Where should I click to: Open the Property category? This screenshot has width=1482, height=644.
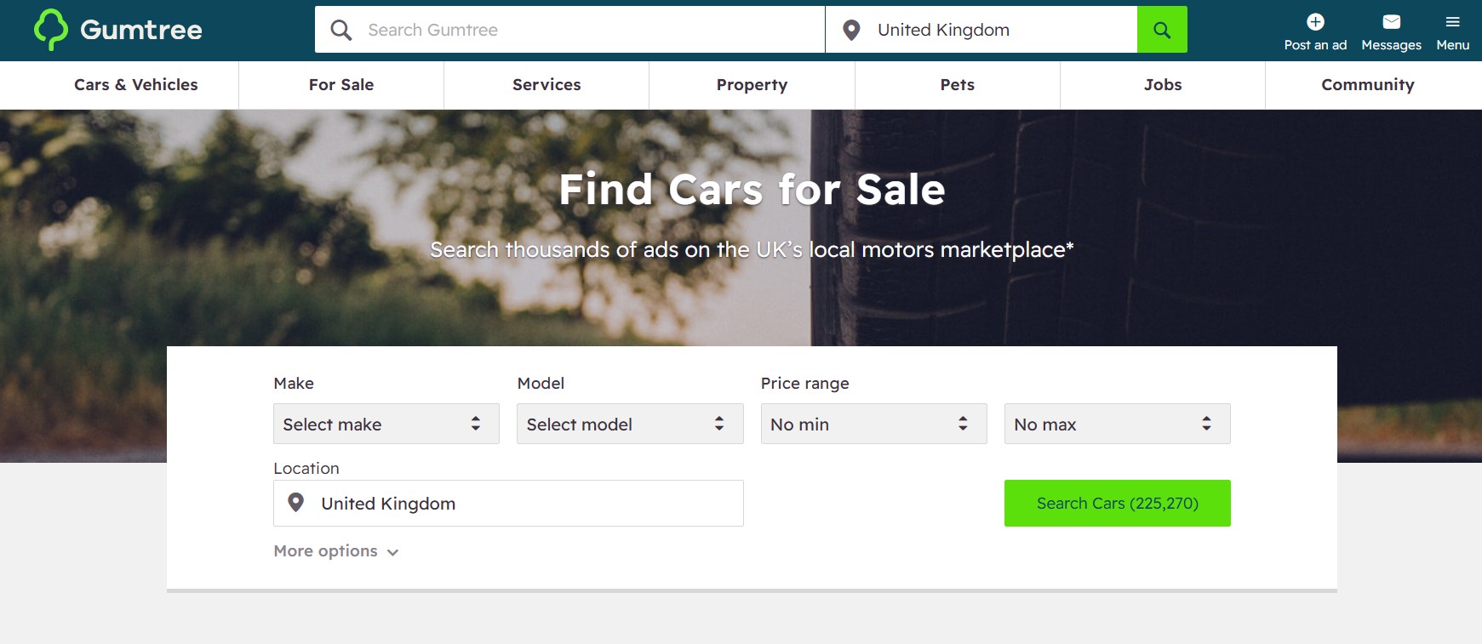(x=752, y=84)
